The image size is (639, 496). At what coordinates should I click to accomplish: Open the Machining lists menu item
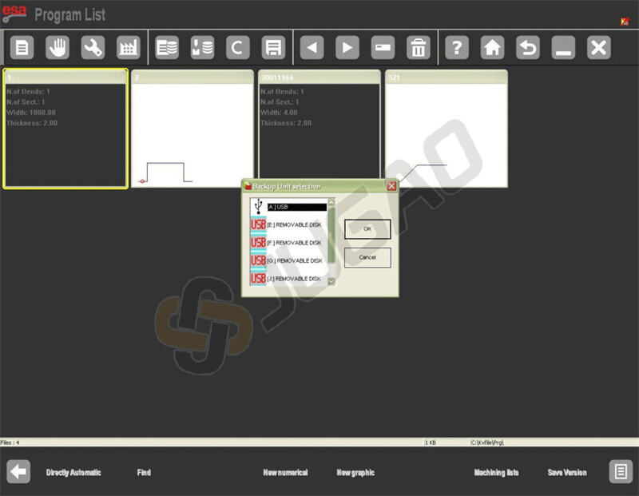496,473
